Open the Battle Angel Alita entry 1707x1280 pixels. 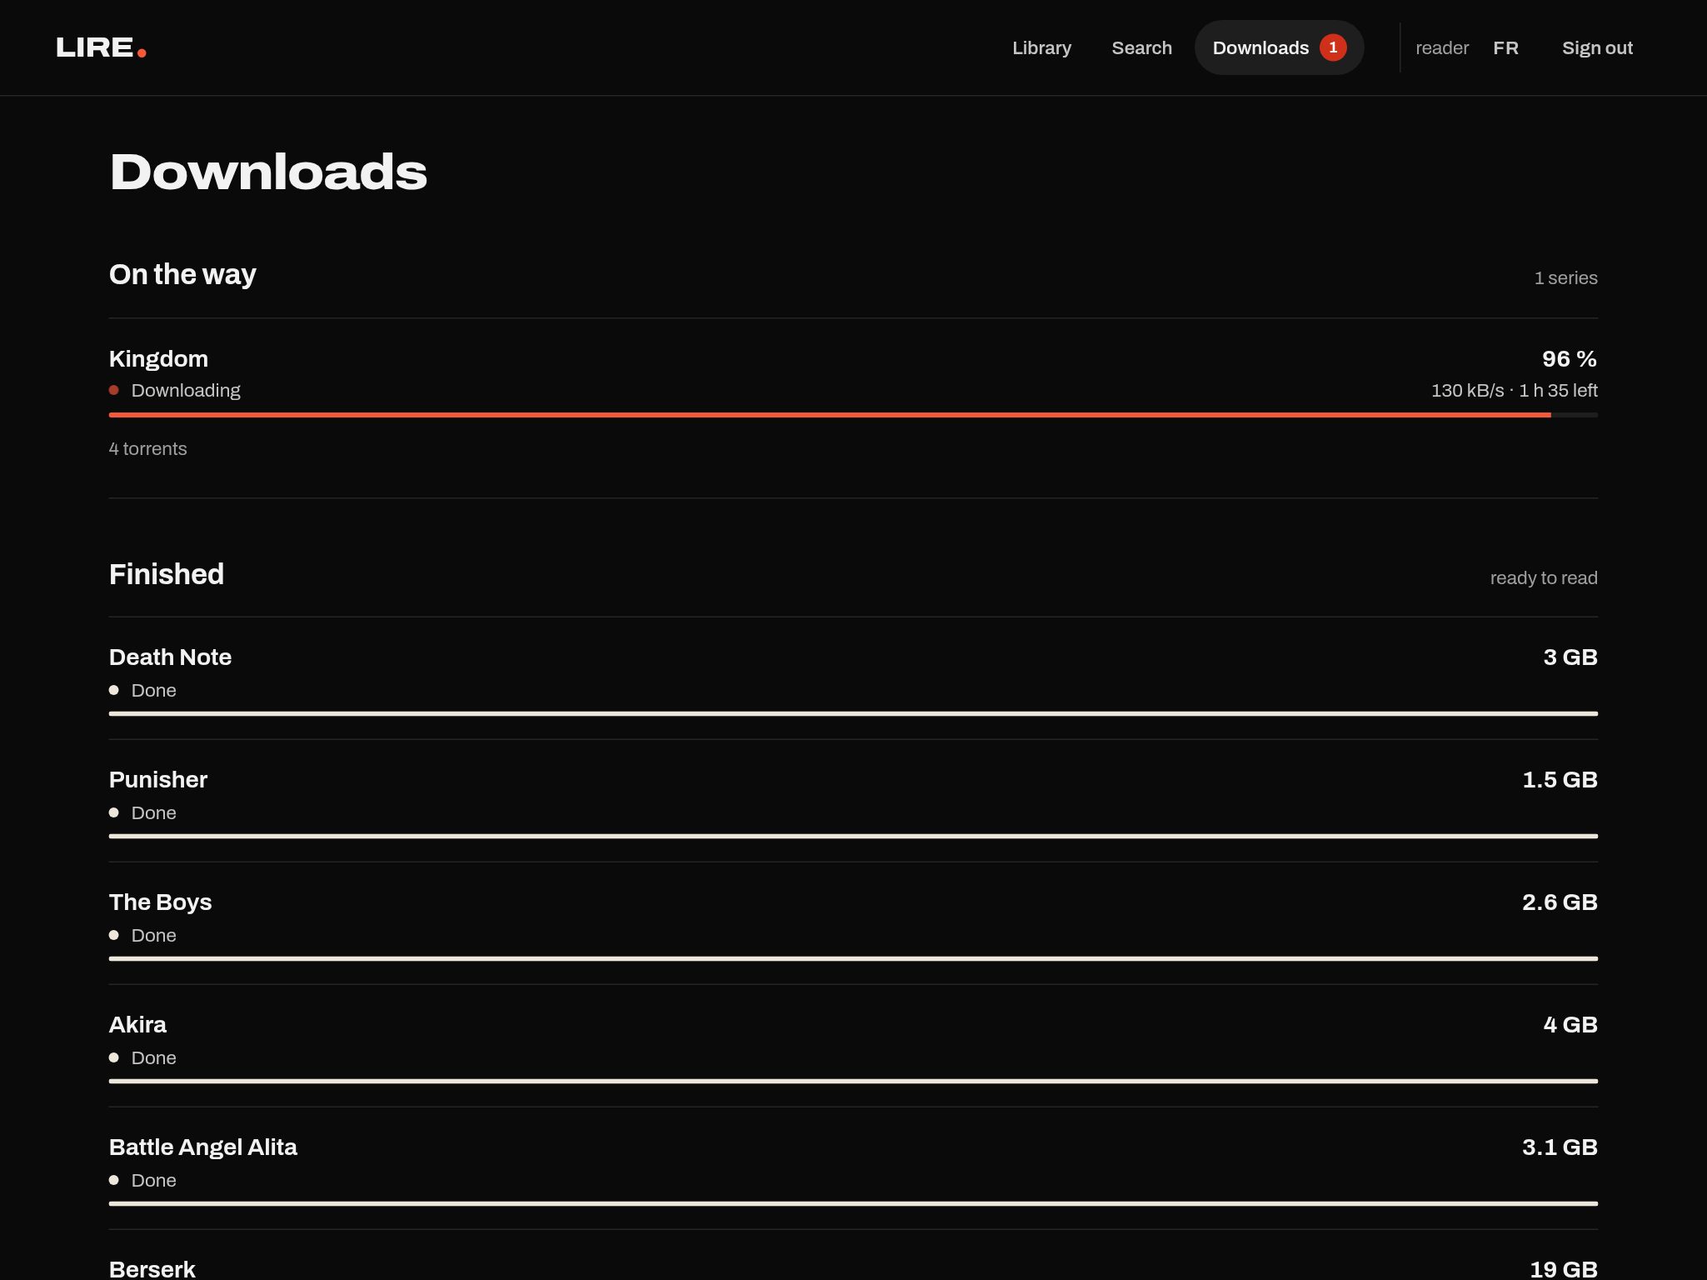[x=202, y=1147]
